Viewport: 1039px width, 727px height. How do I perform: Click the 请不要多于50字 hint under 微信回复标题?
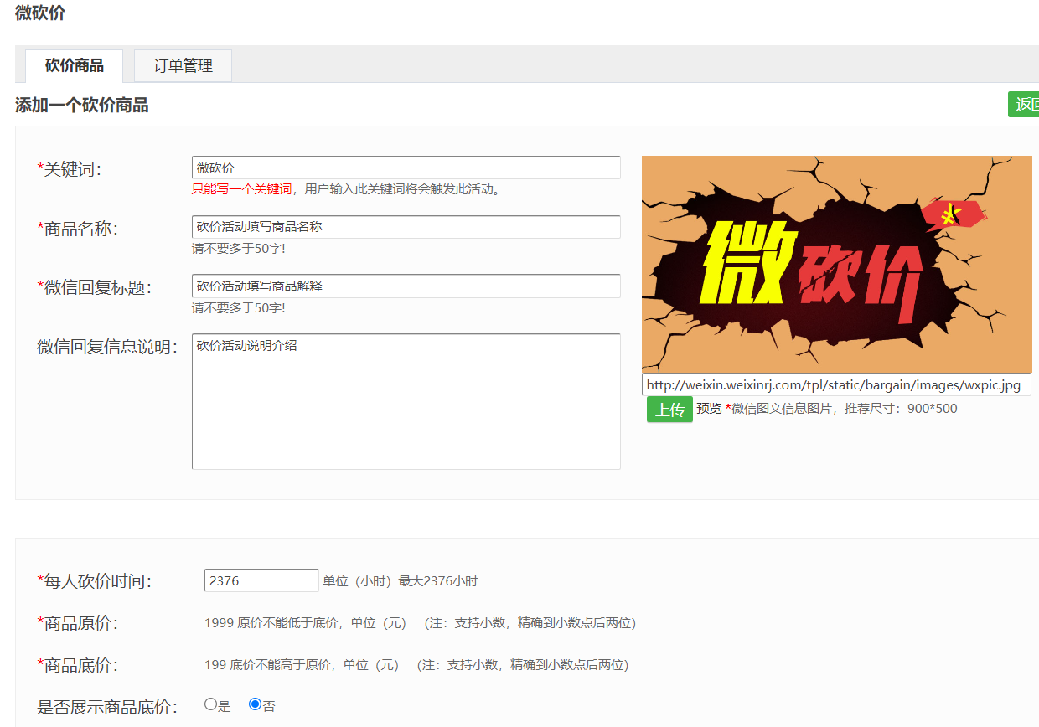[239, 308]
